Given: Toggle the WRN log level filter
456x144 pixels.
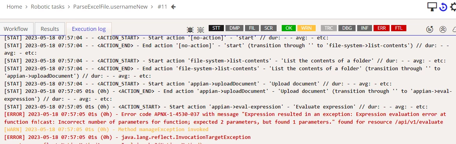Looking at the screenshot, I should [306, 28].
